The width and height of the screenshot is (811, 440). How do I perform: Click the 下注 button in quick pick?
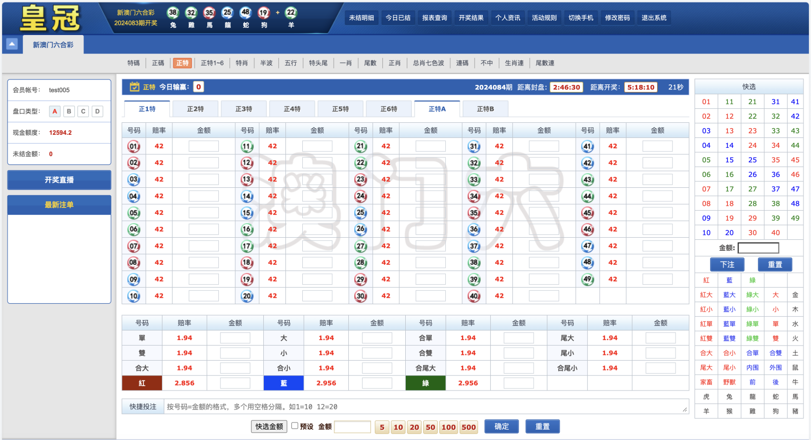coord(727,264)
